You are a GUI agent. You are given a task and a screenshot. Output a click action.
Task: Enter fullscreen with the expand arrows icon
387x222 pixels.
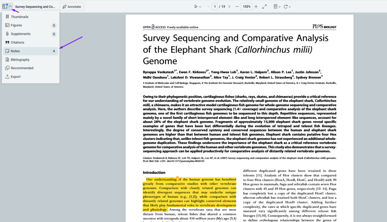coord(265,6)
